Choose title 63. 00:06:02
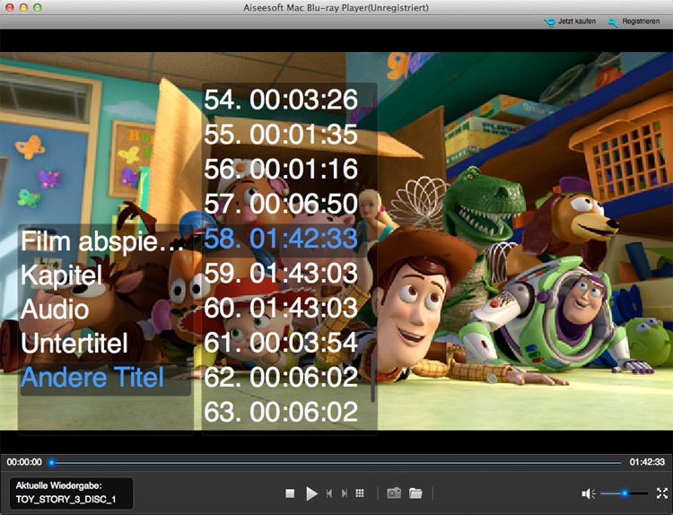 [x=281, y=412]
